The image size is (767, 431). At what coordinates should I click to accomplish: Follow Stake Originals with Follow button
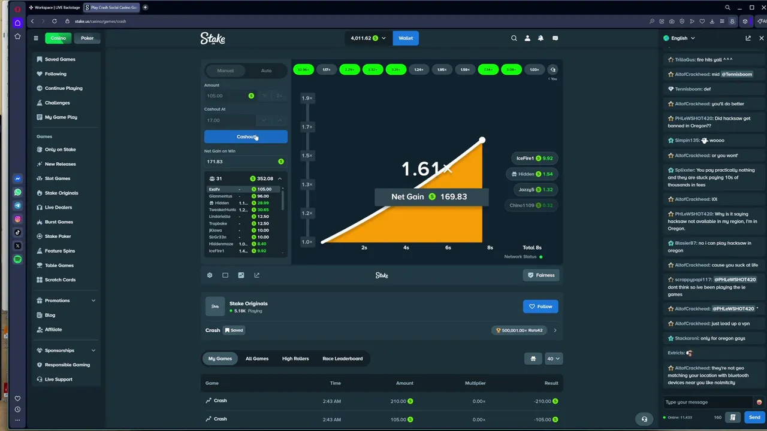coord(540,306)
